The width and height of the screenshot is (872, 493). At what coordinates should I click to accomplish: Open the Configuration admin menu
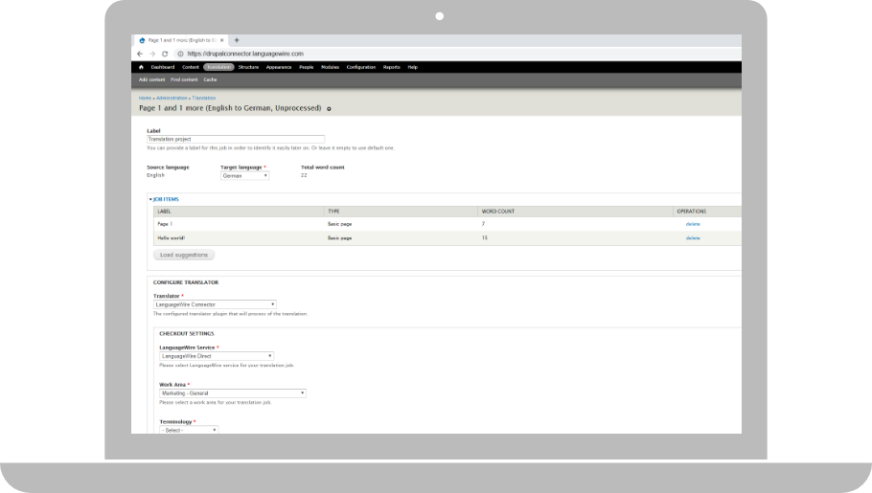(361, 67)
